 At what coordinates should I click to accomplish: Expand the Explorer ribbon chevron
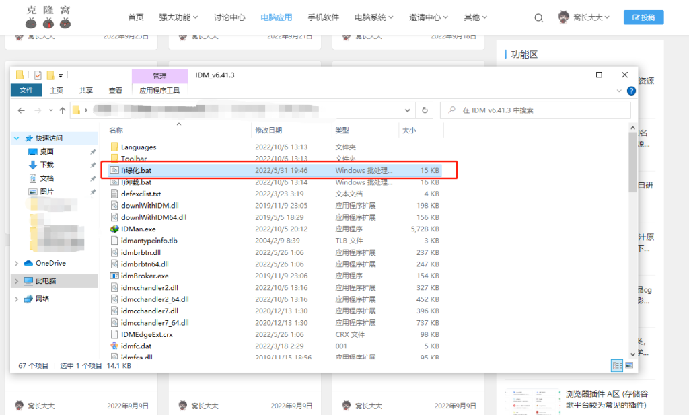[x=619, y=91]
